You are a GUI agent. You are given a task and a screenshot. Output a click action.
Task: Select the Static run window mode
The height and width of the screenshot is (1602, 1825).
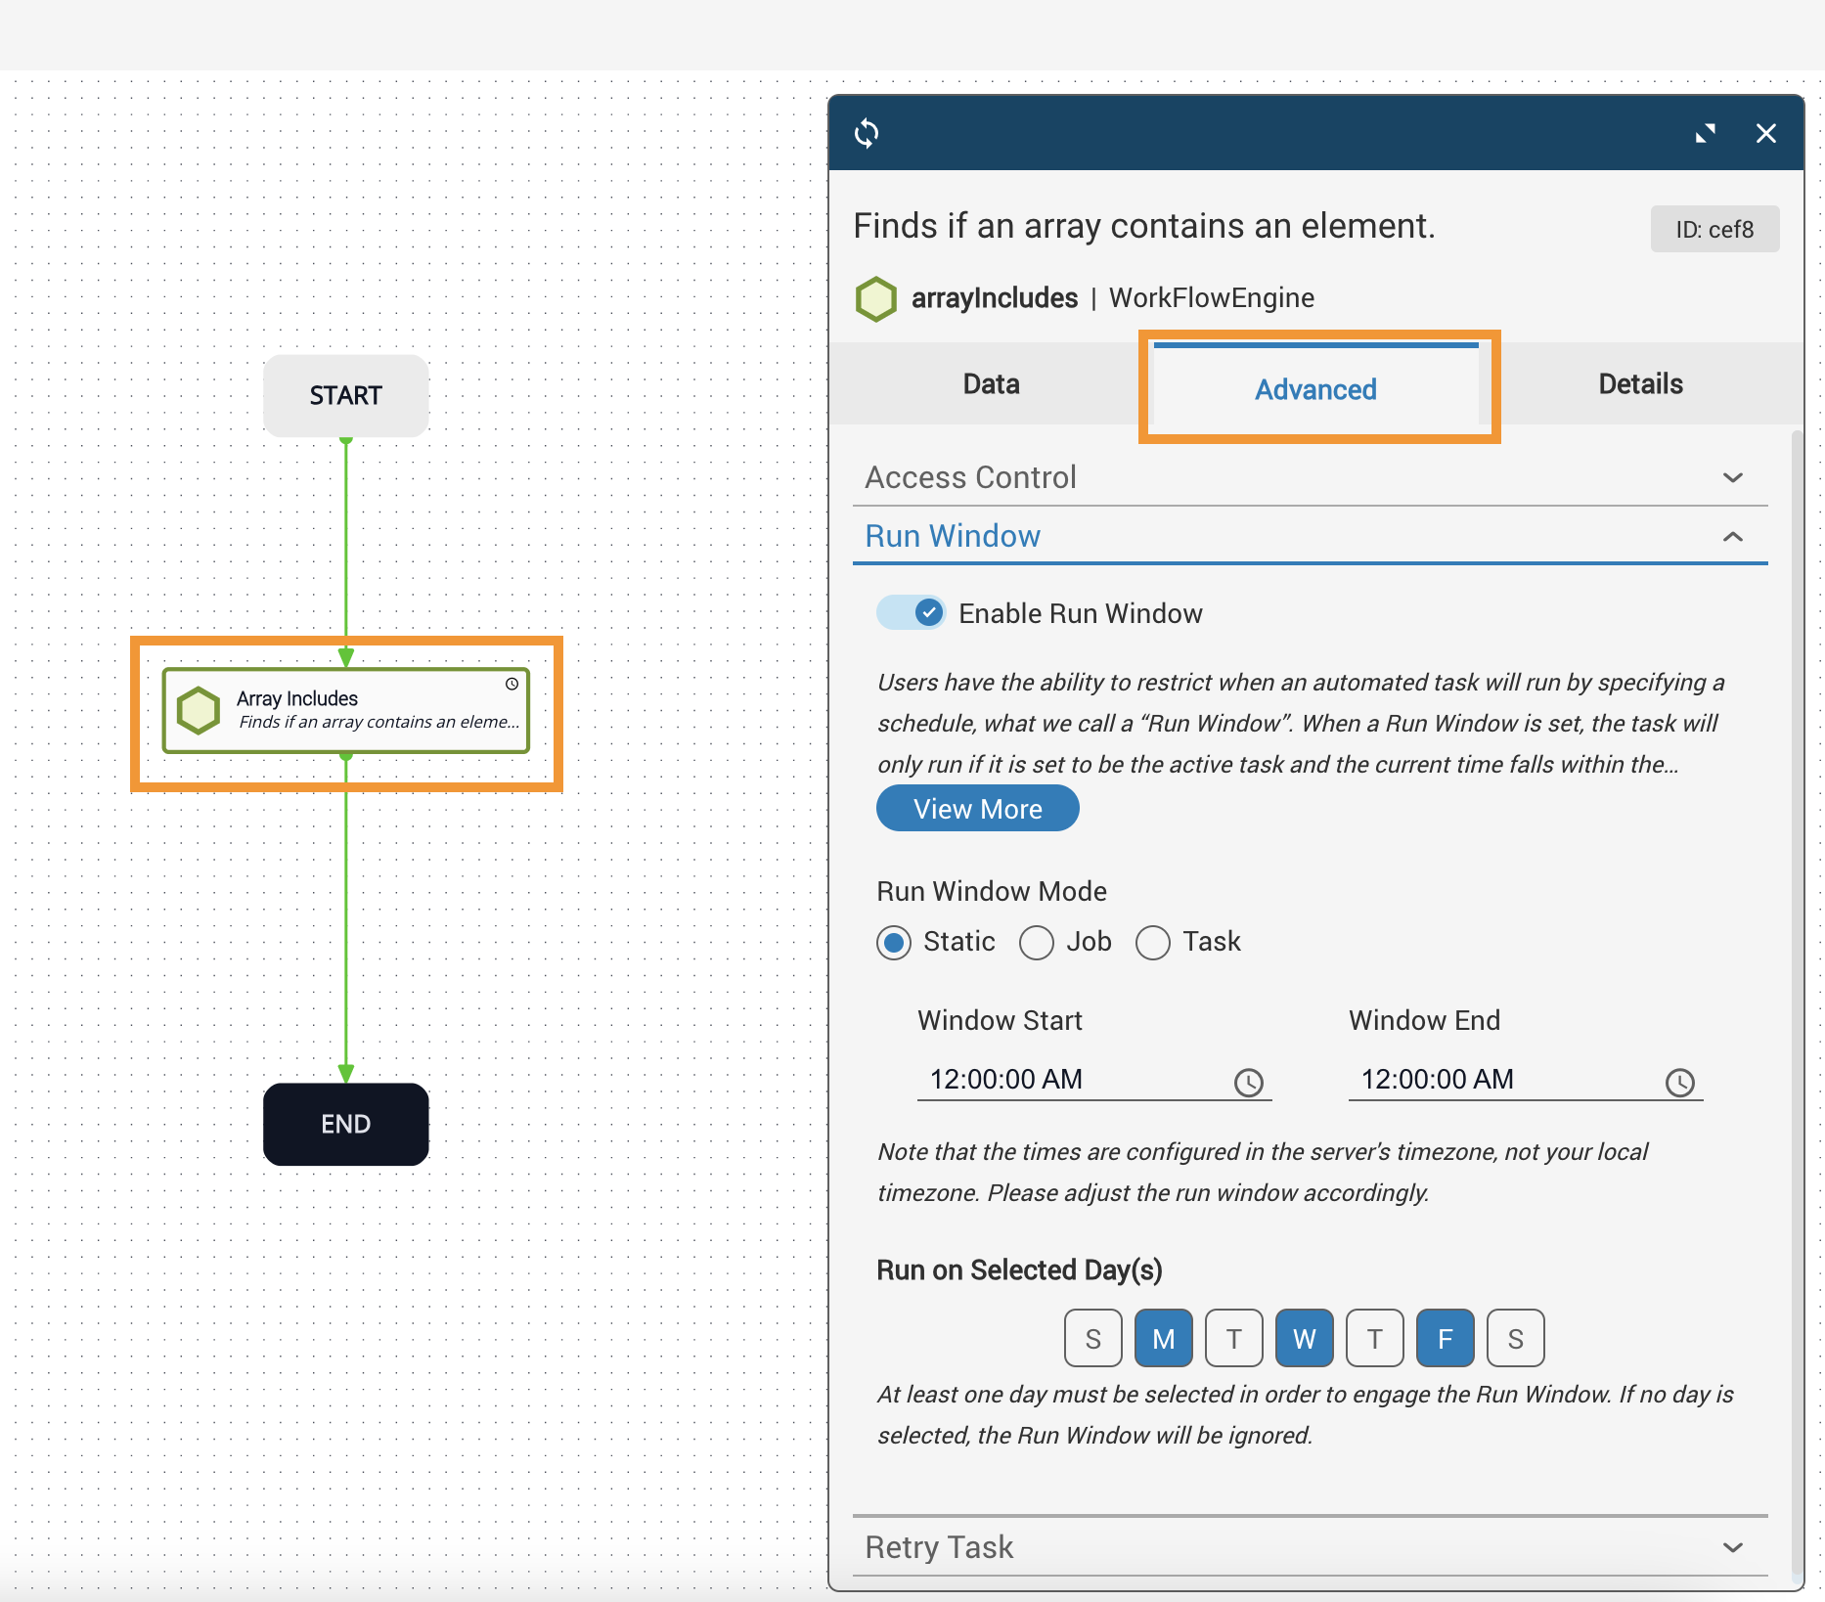point(894,943)
